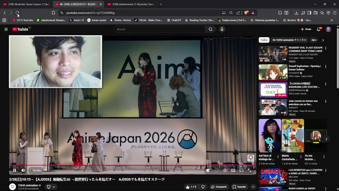Viewport: 339px width, 191px height.
Task: Open Brave Rewards triangle icon
Action: tap(253, 13)
